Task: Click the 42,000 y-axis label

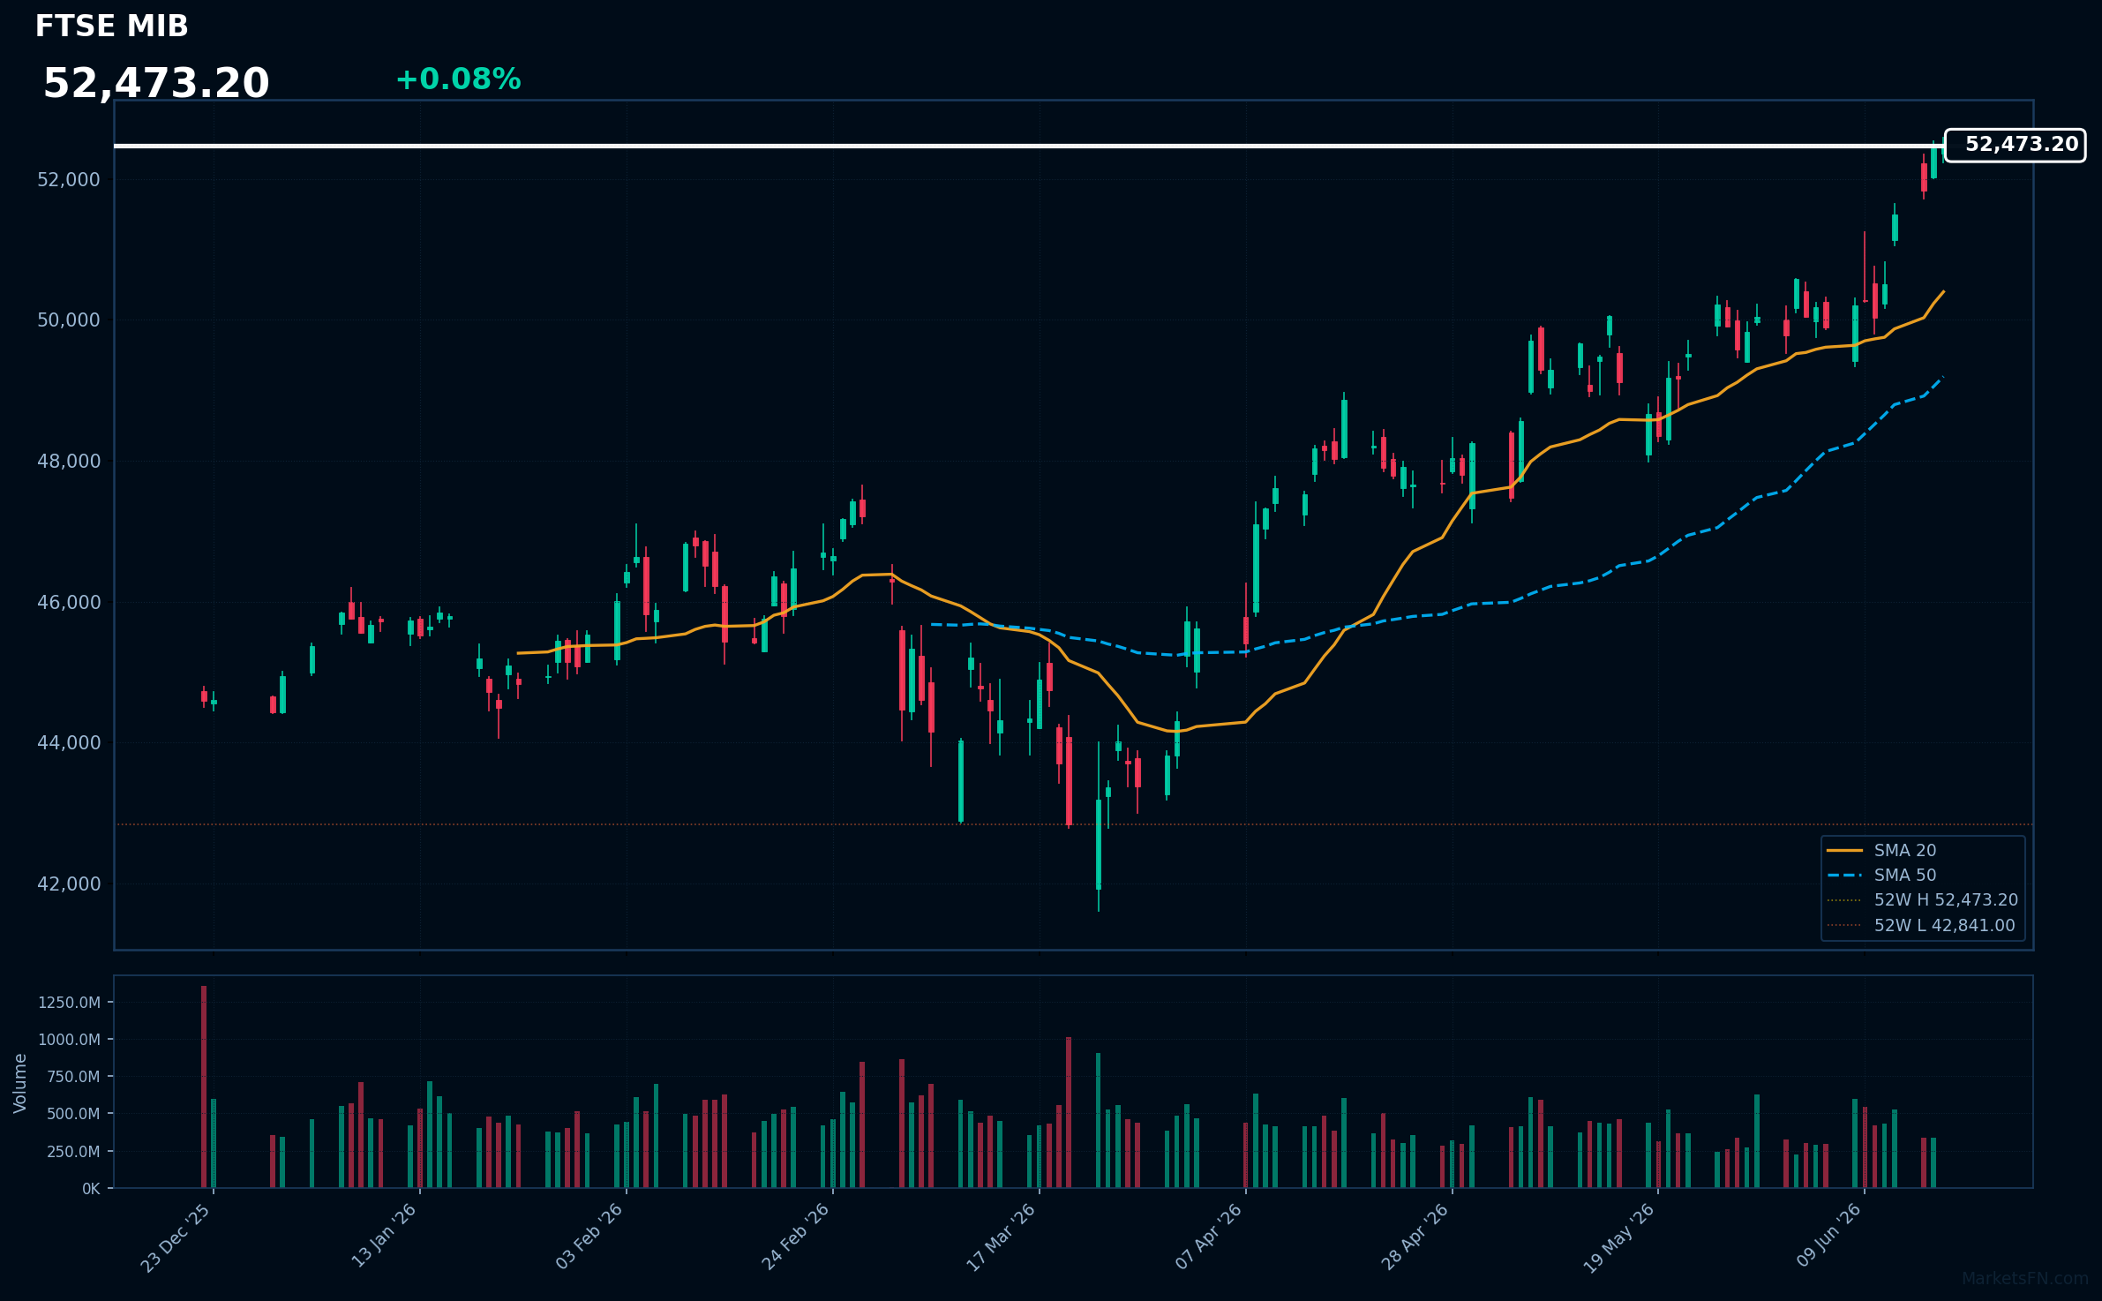Action: pos(69,884)
